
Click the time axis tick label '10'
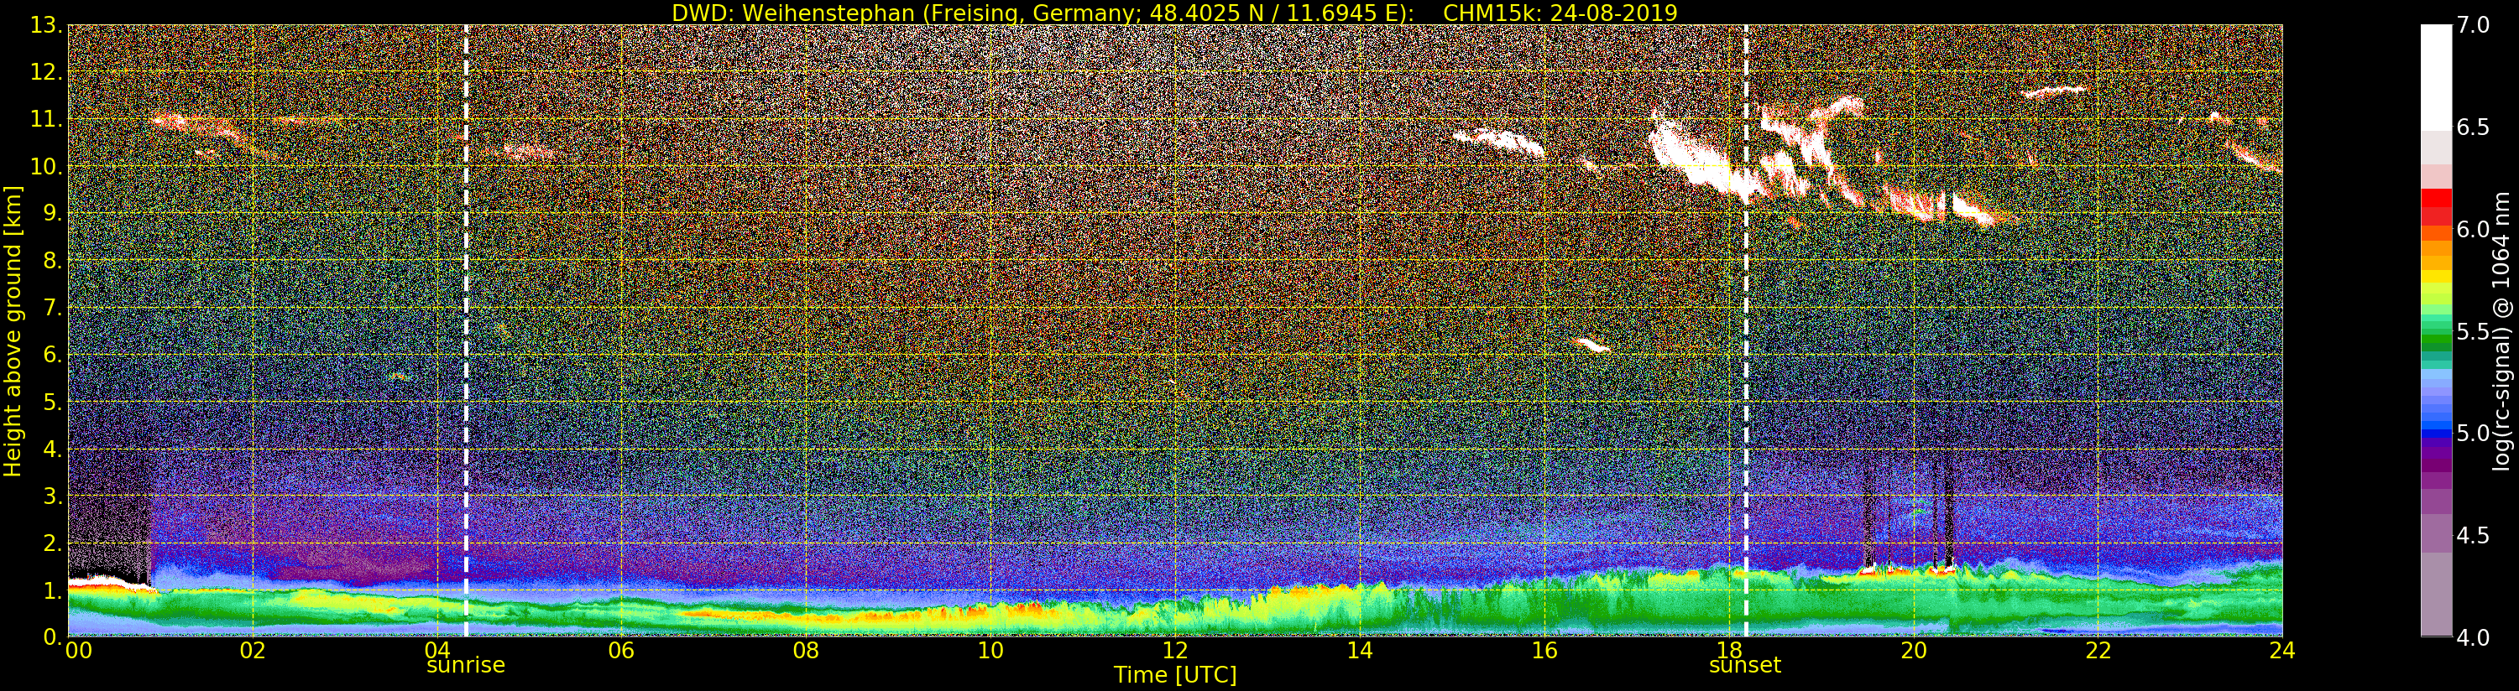[990, 651]
